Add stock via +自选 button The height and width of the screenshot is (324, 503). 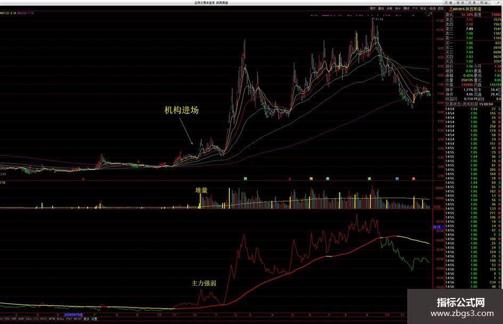point(432,9)
